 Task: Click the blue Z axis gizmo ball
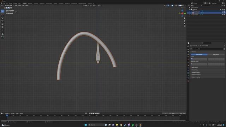click(x=182, y=11)
